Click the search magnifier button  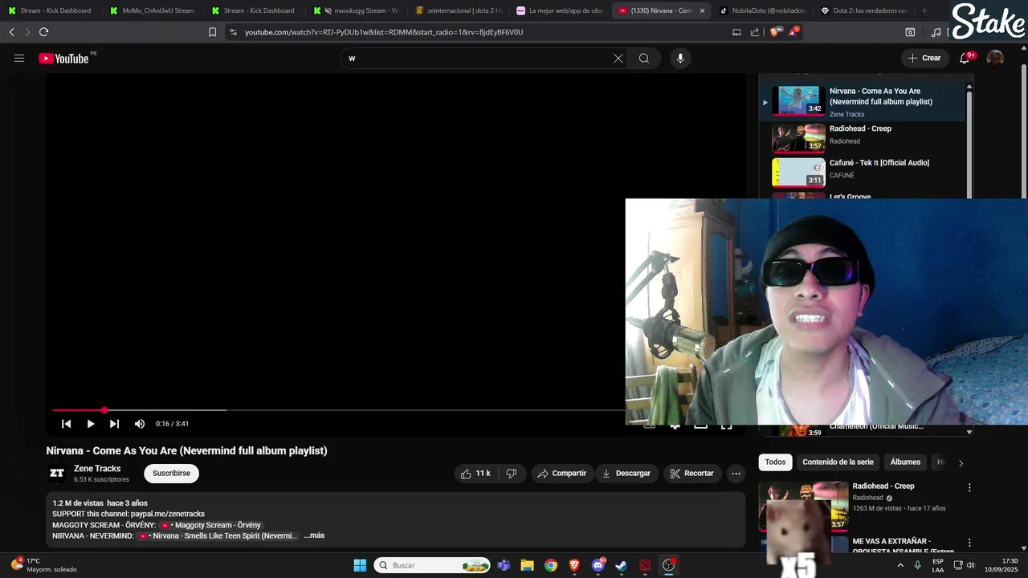(644, 58)
